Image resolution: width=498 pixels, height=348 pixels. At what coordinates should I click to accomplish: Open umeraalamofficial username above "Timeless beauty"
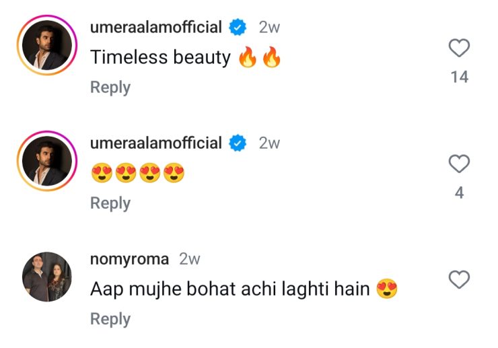(155, 28)
